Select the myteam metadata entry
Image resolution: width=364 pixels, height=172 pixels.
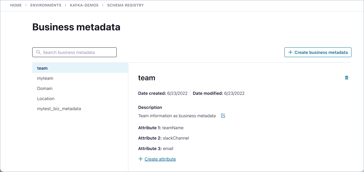point(45,78)
